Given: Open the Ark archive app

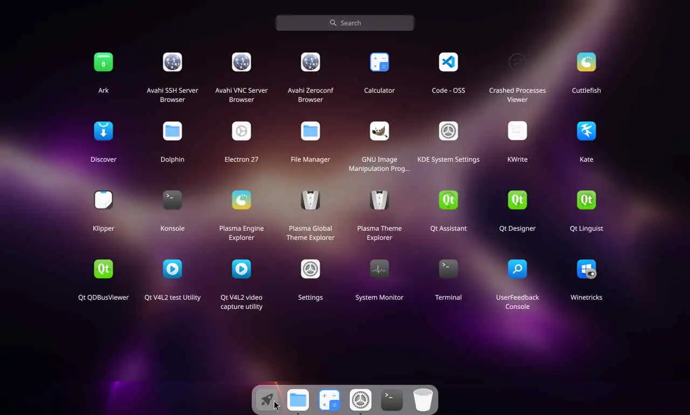Looking at the screenshot, I should (x=103, y=62).
